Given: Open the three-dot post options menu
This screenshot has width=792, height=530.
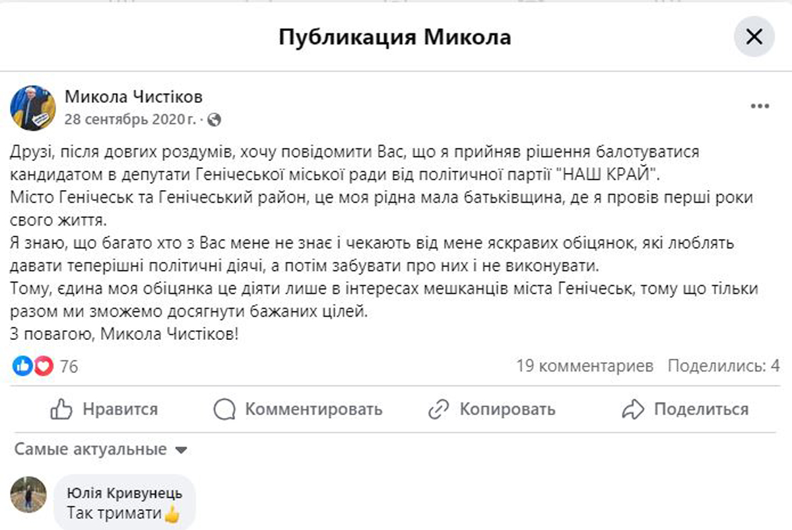Looking at the screenshot, I should [x=760, y=106].
